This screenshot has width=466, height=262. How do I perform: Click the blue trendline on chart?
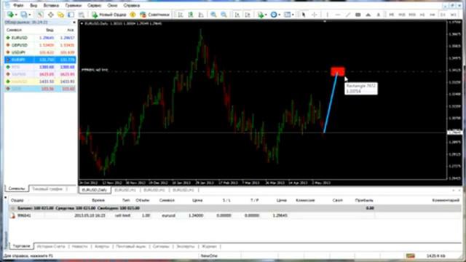331,103
